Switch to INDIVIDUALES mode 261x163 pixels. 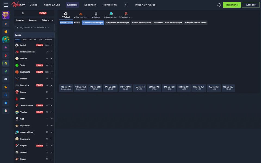click(x=66, y=23)
